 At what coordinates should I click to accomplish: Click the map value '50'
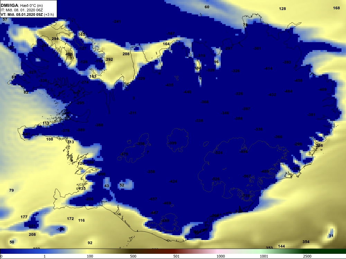(x=12, y=242)
